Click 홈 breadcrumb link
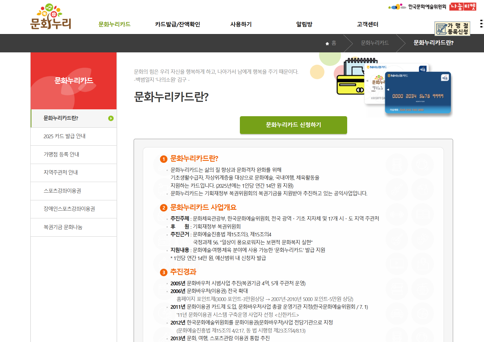 pos(334,43)
